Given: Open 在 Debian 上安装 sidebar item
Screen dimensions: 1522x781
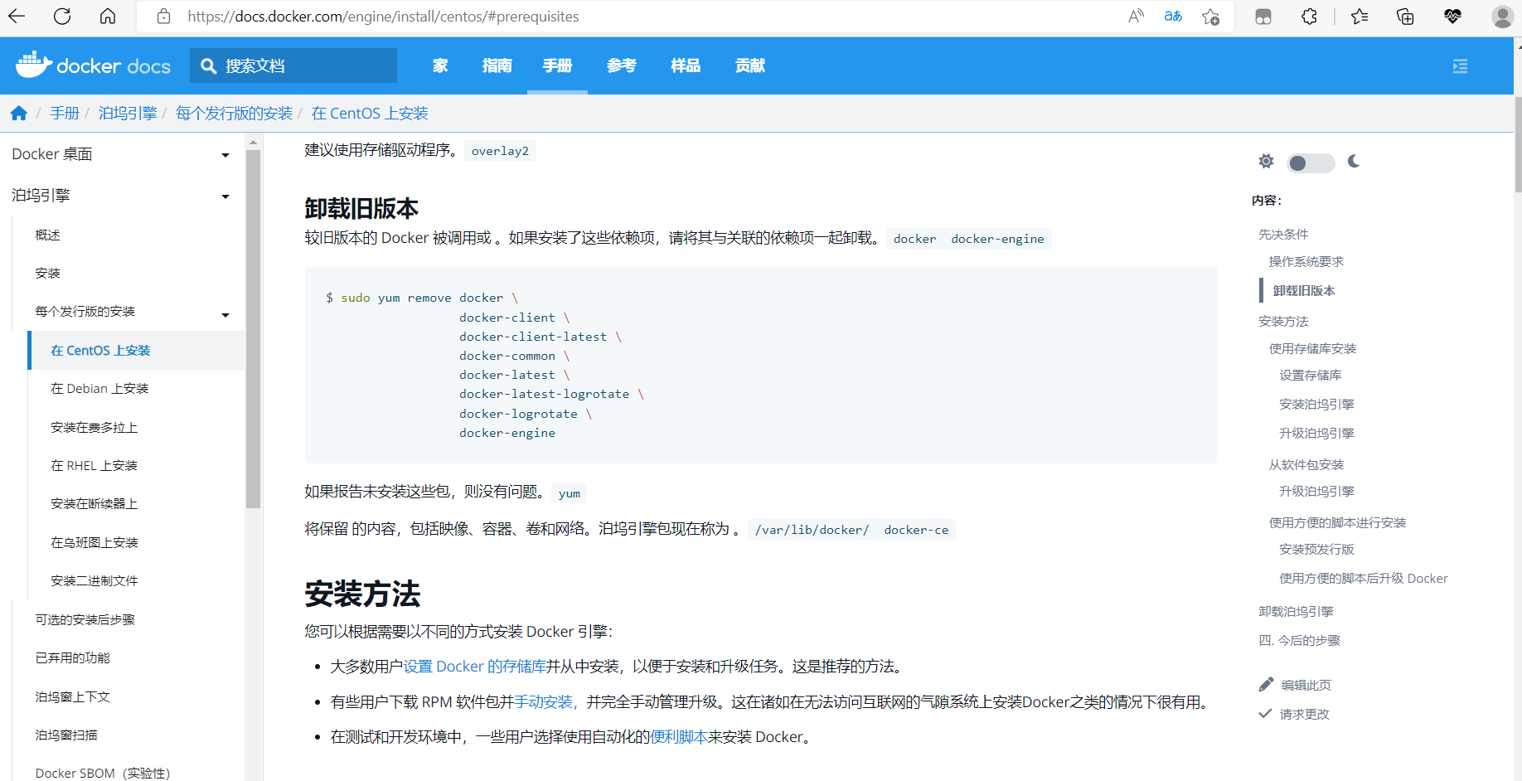Looking at the screenshot, I should point(99,389).
